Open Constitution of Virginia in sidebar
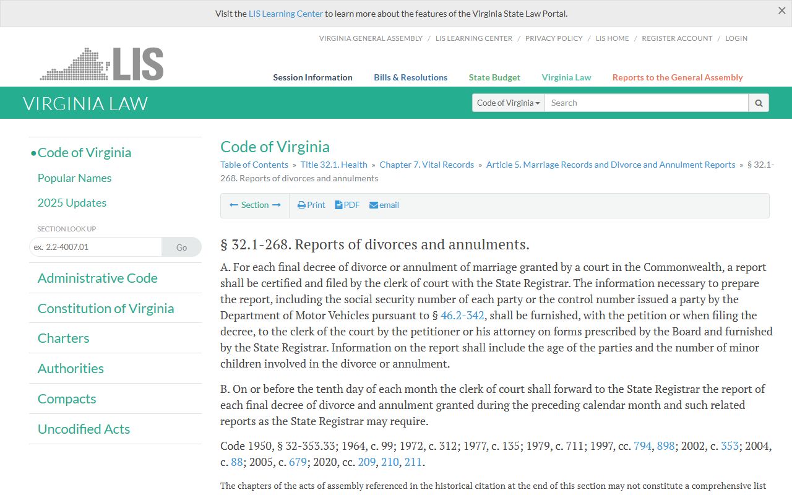Viewport: 792px width, 495px height. (x=106, y=308)
